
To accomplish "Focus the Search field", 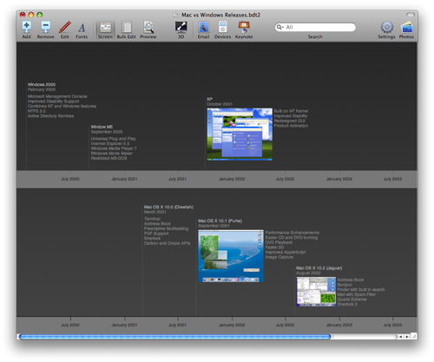I will click(x=315, y=27).
